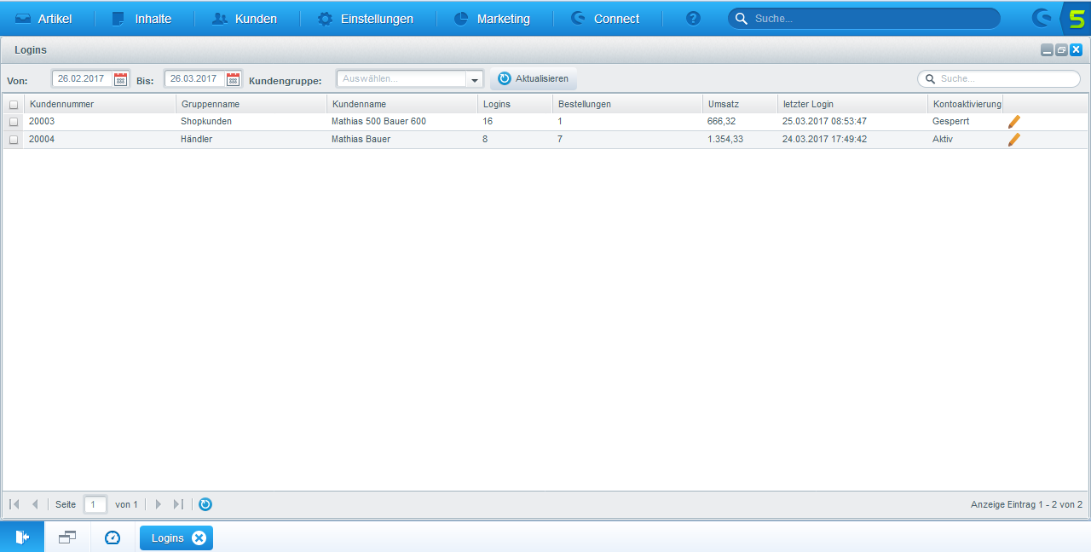Reload the grid via the paging refresh icon
1091x552 pixels.
205,504
